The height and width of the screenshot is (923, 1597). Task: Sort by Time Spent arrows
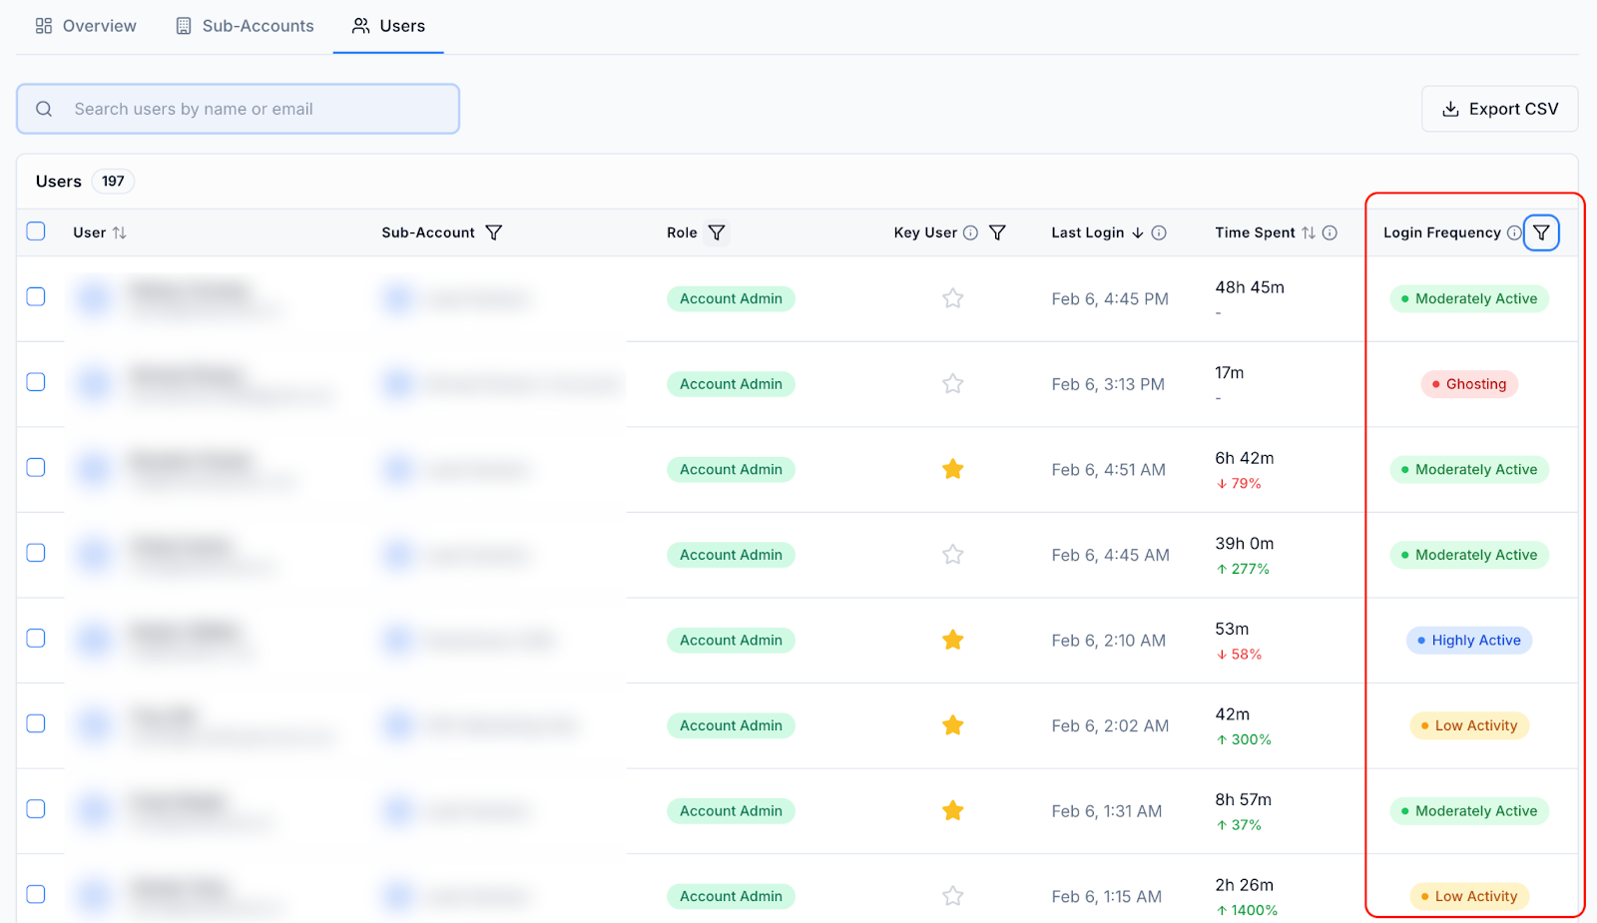pos(1309,232)
